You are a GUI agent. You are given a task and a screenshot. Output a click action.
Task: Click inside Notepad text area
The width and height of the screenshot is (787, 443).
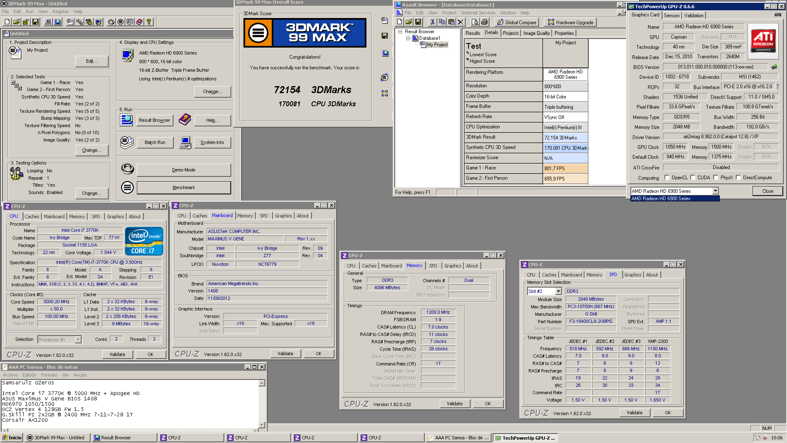coord(130,404)
